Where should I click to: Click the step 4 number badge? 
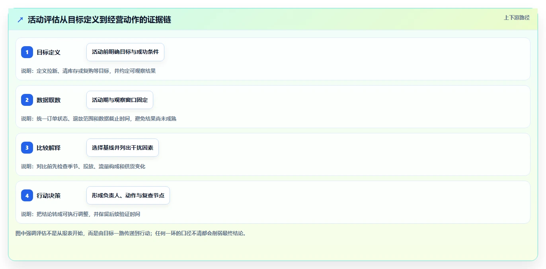coord(27,195)
